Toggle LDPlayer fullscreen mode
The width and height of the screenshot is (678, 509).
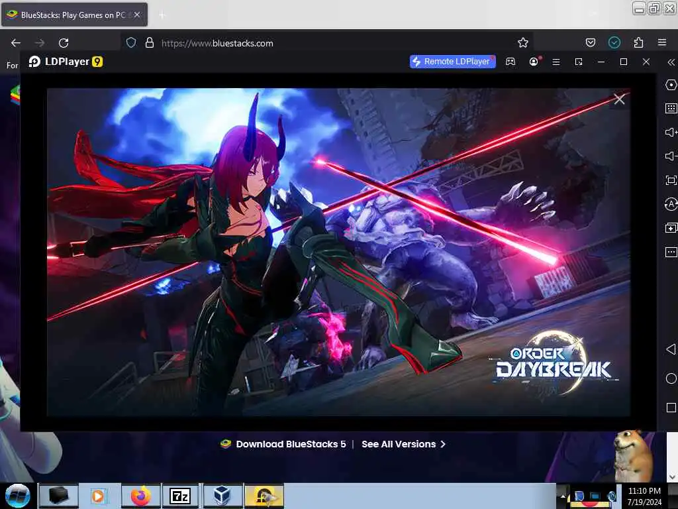671,180
